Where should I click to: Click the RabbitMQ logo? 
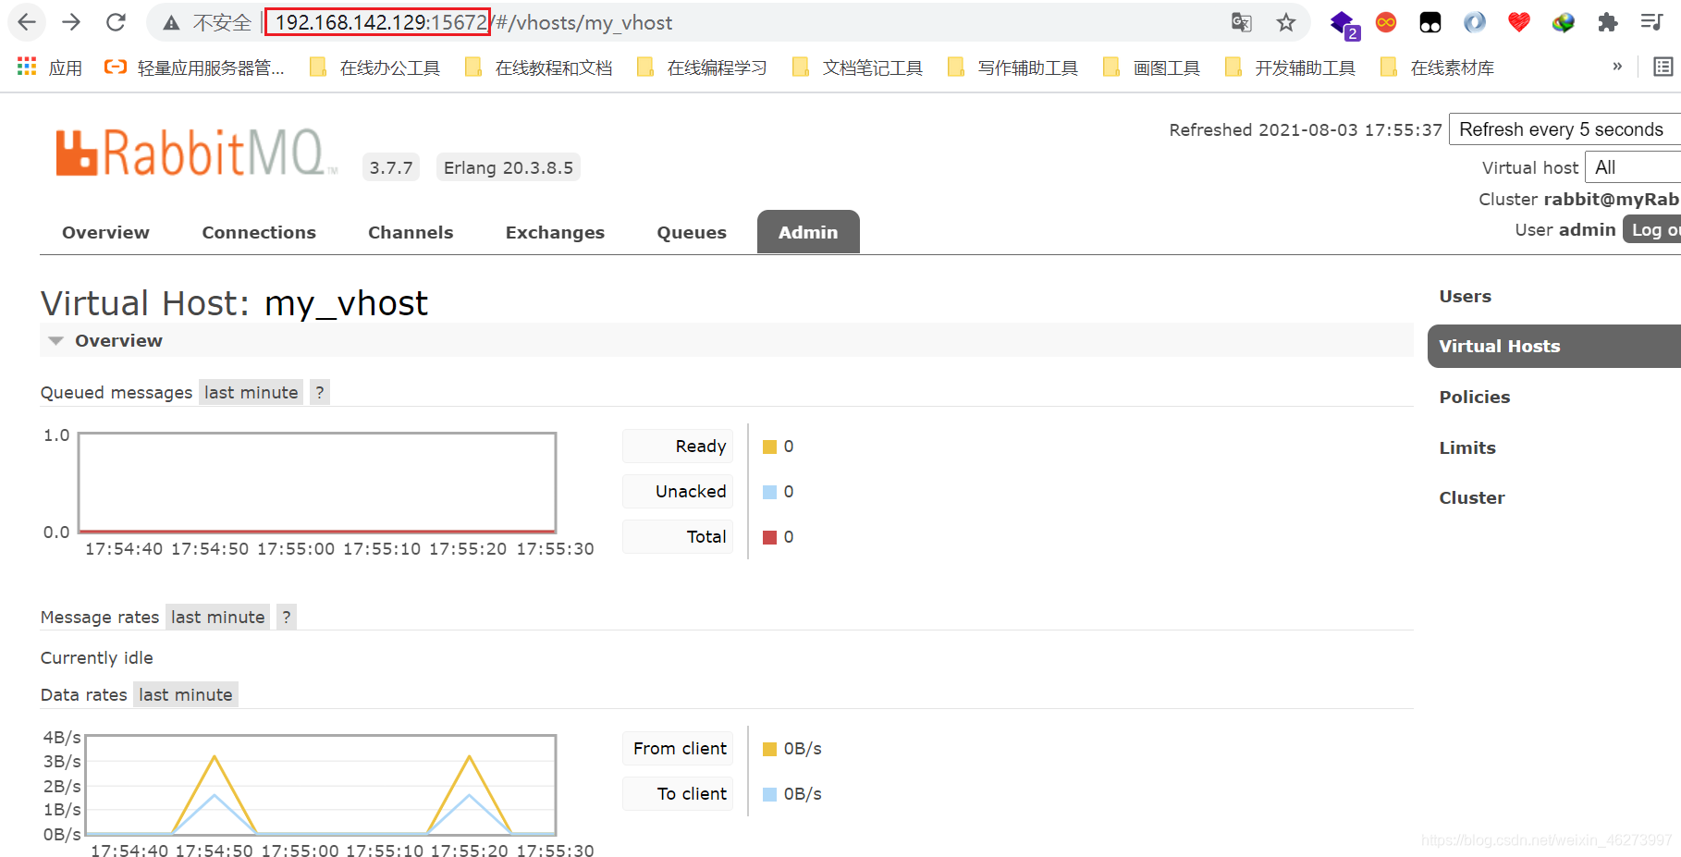(196, 153)
